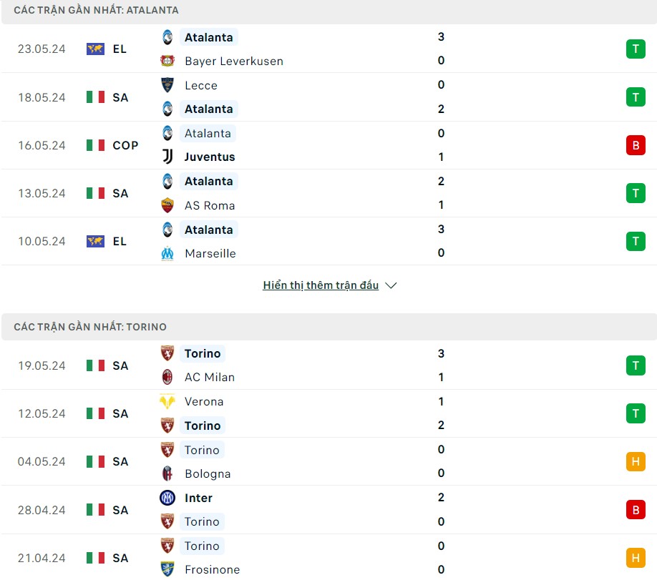Click the Bologna club crest
657x580 pixels.
tap(167, 473)
